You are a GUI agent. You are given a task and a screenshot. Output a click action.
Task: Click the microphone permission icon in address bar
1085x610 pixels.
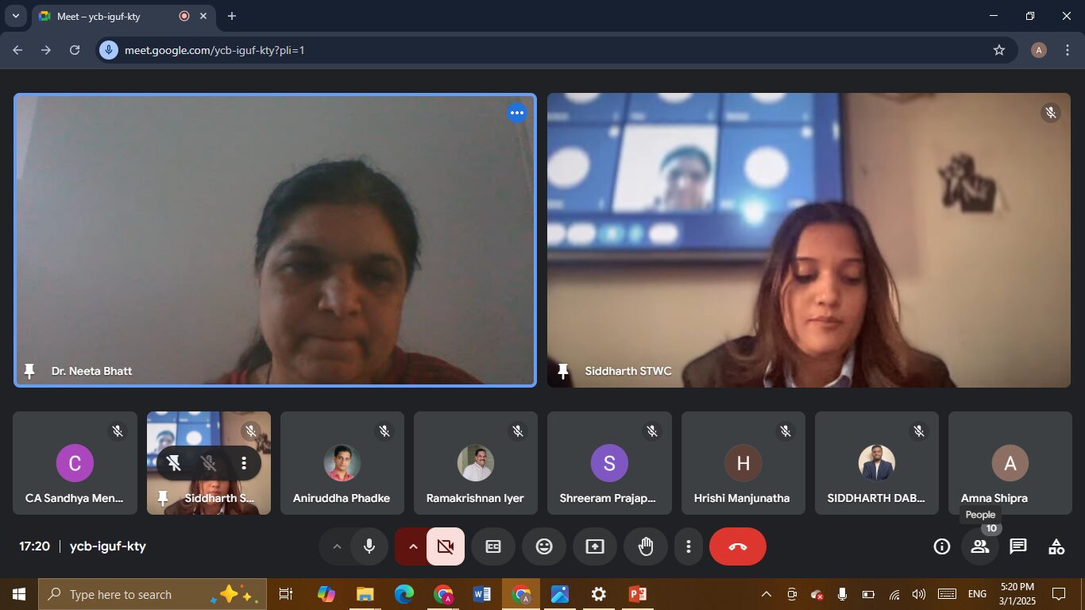109,50
